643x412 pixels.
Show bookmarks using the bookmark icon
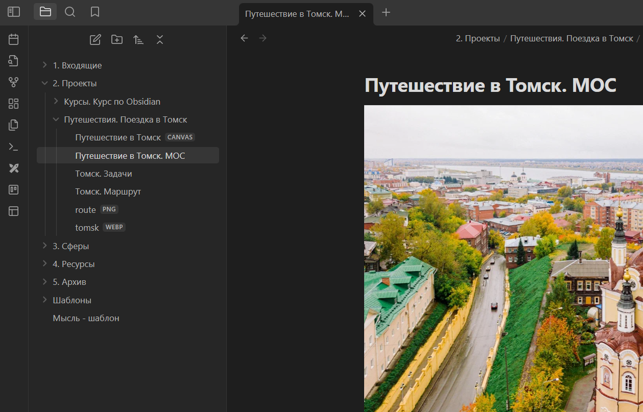point(95,11)
